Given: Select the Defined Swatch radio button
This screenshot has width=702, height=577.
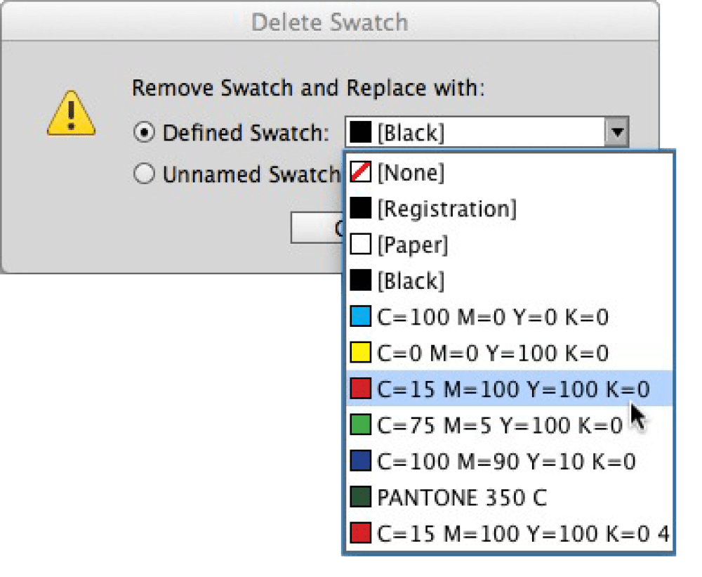Looking at the screenshot, I should pyautogui.click(x=144, y=132).
